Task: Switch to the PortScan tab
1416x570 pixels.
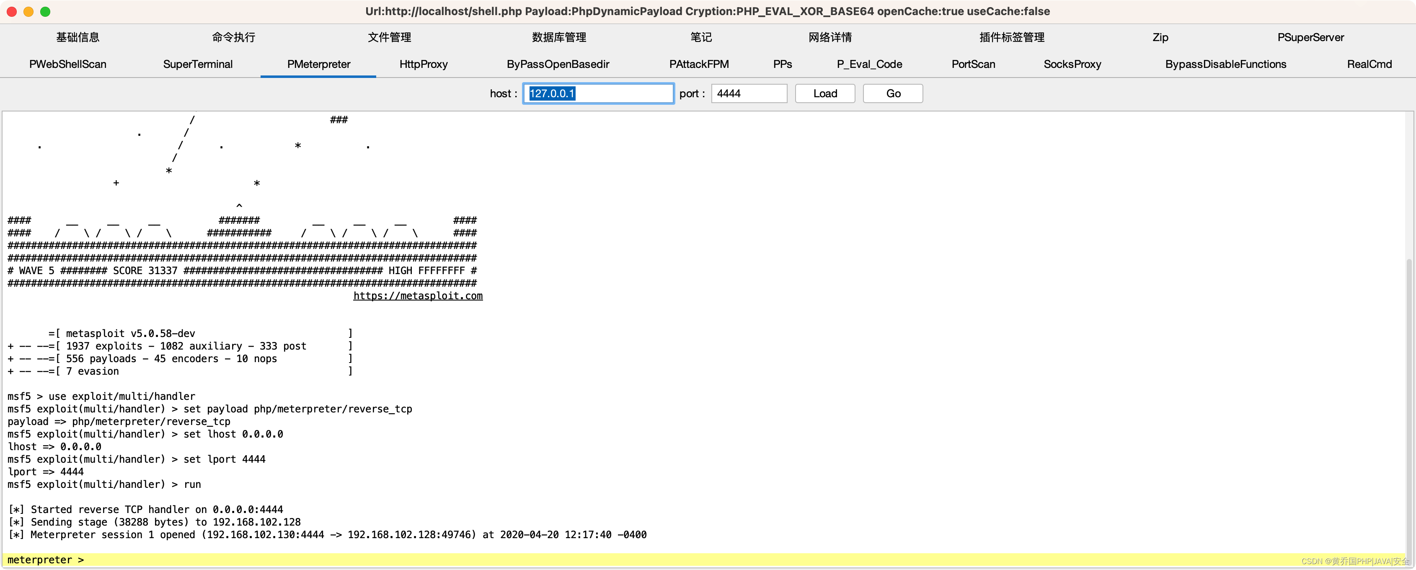Action: click(x=973, y=65)
